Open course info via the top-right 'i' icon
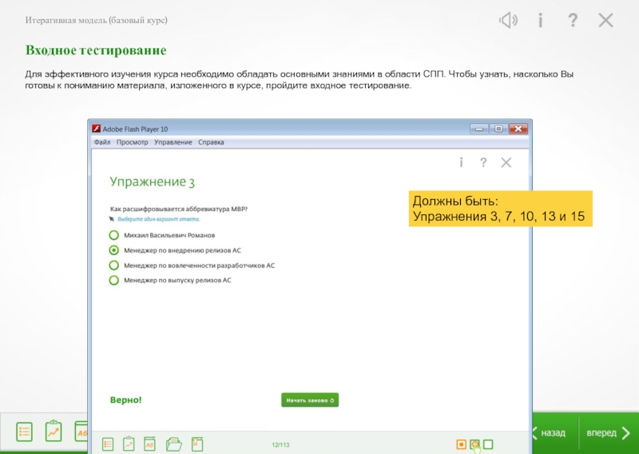The image size is (639, 454). coord(541,20)
